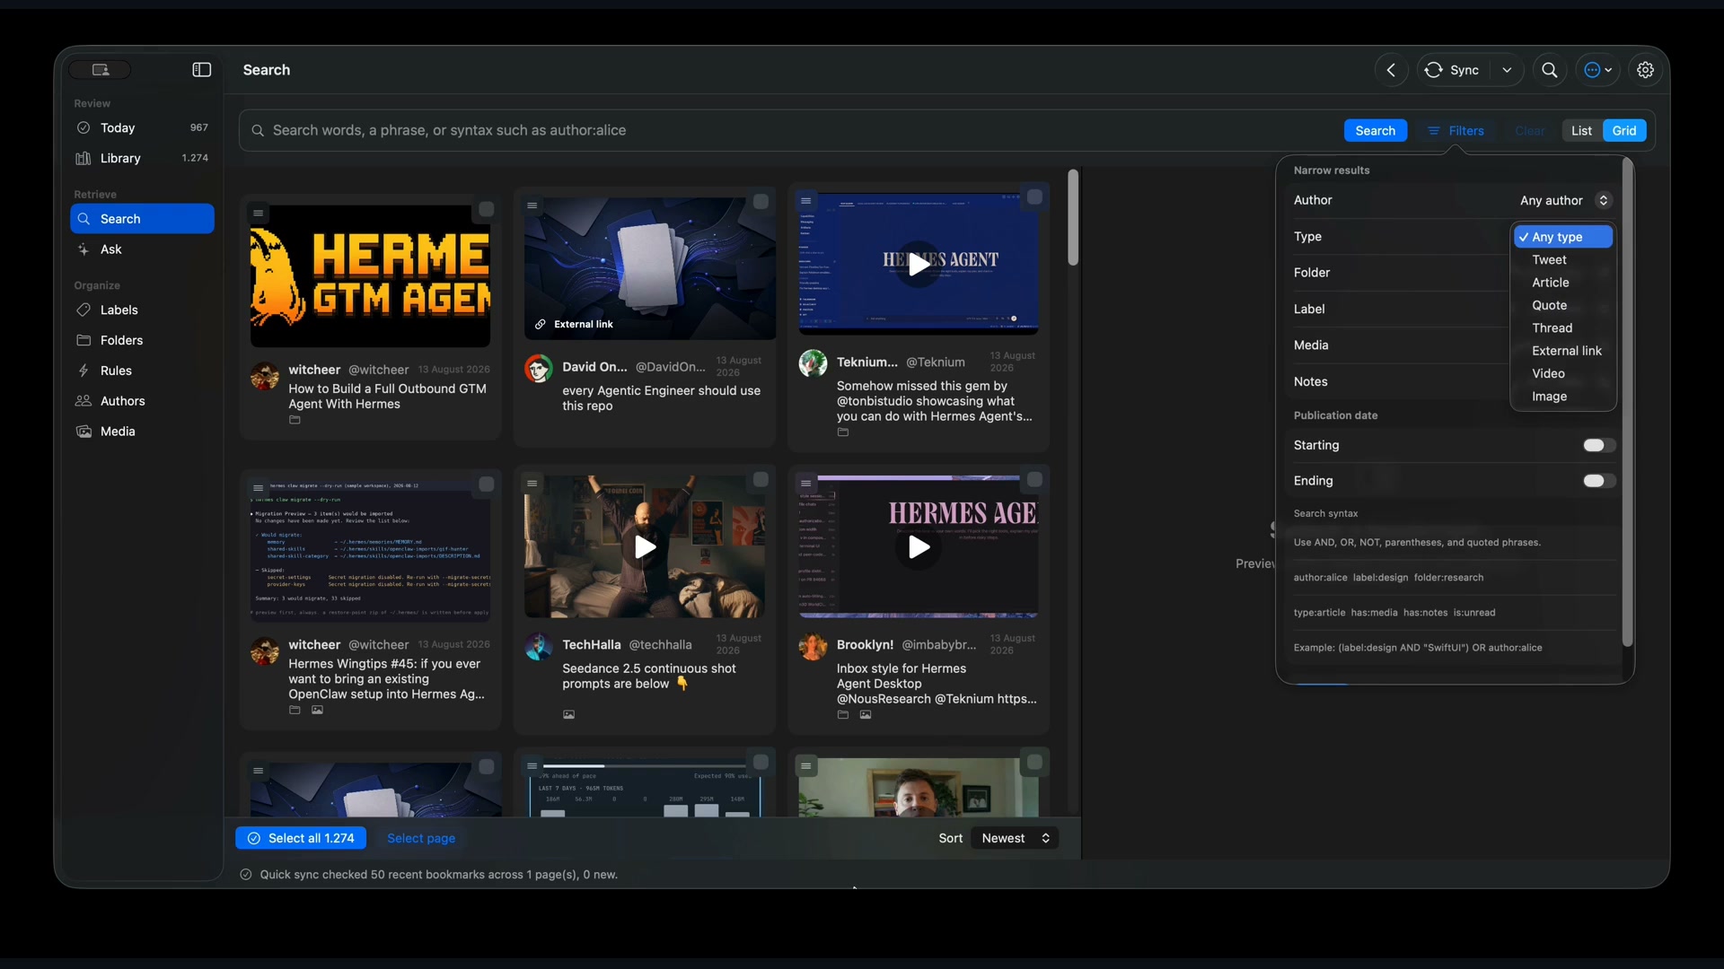Click the blue Search button
The width and height of the screenshot is (1724, 969).
point(1375,131)
